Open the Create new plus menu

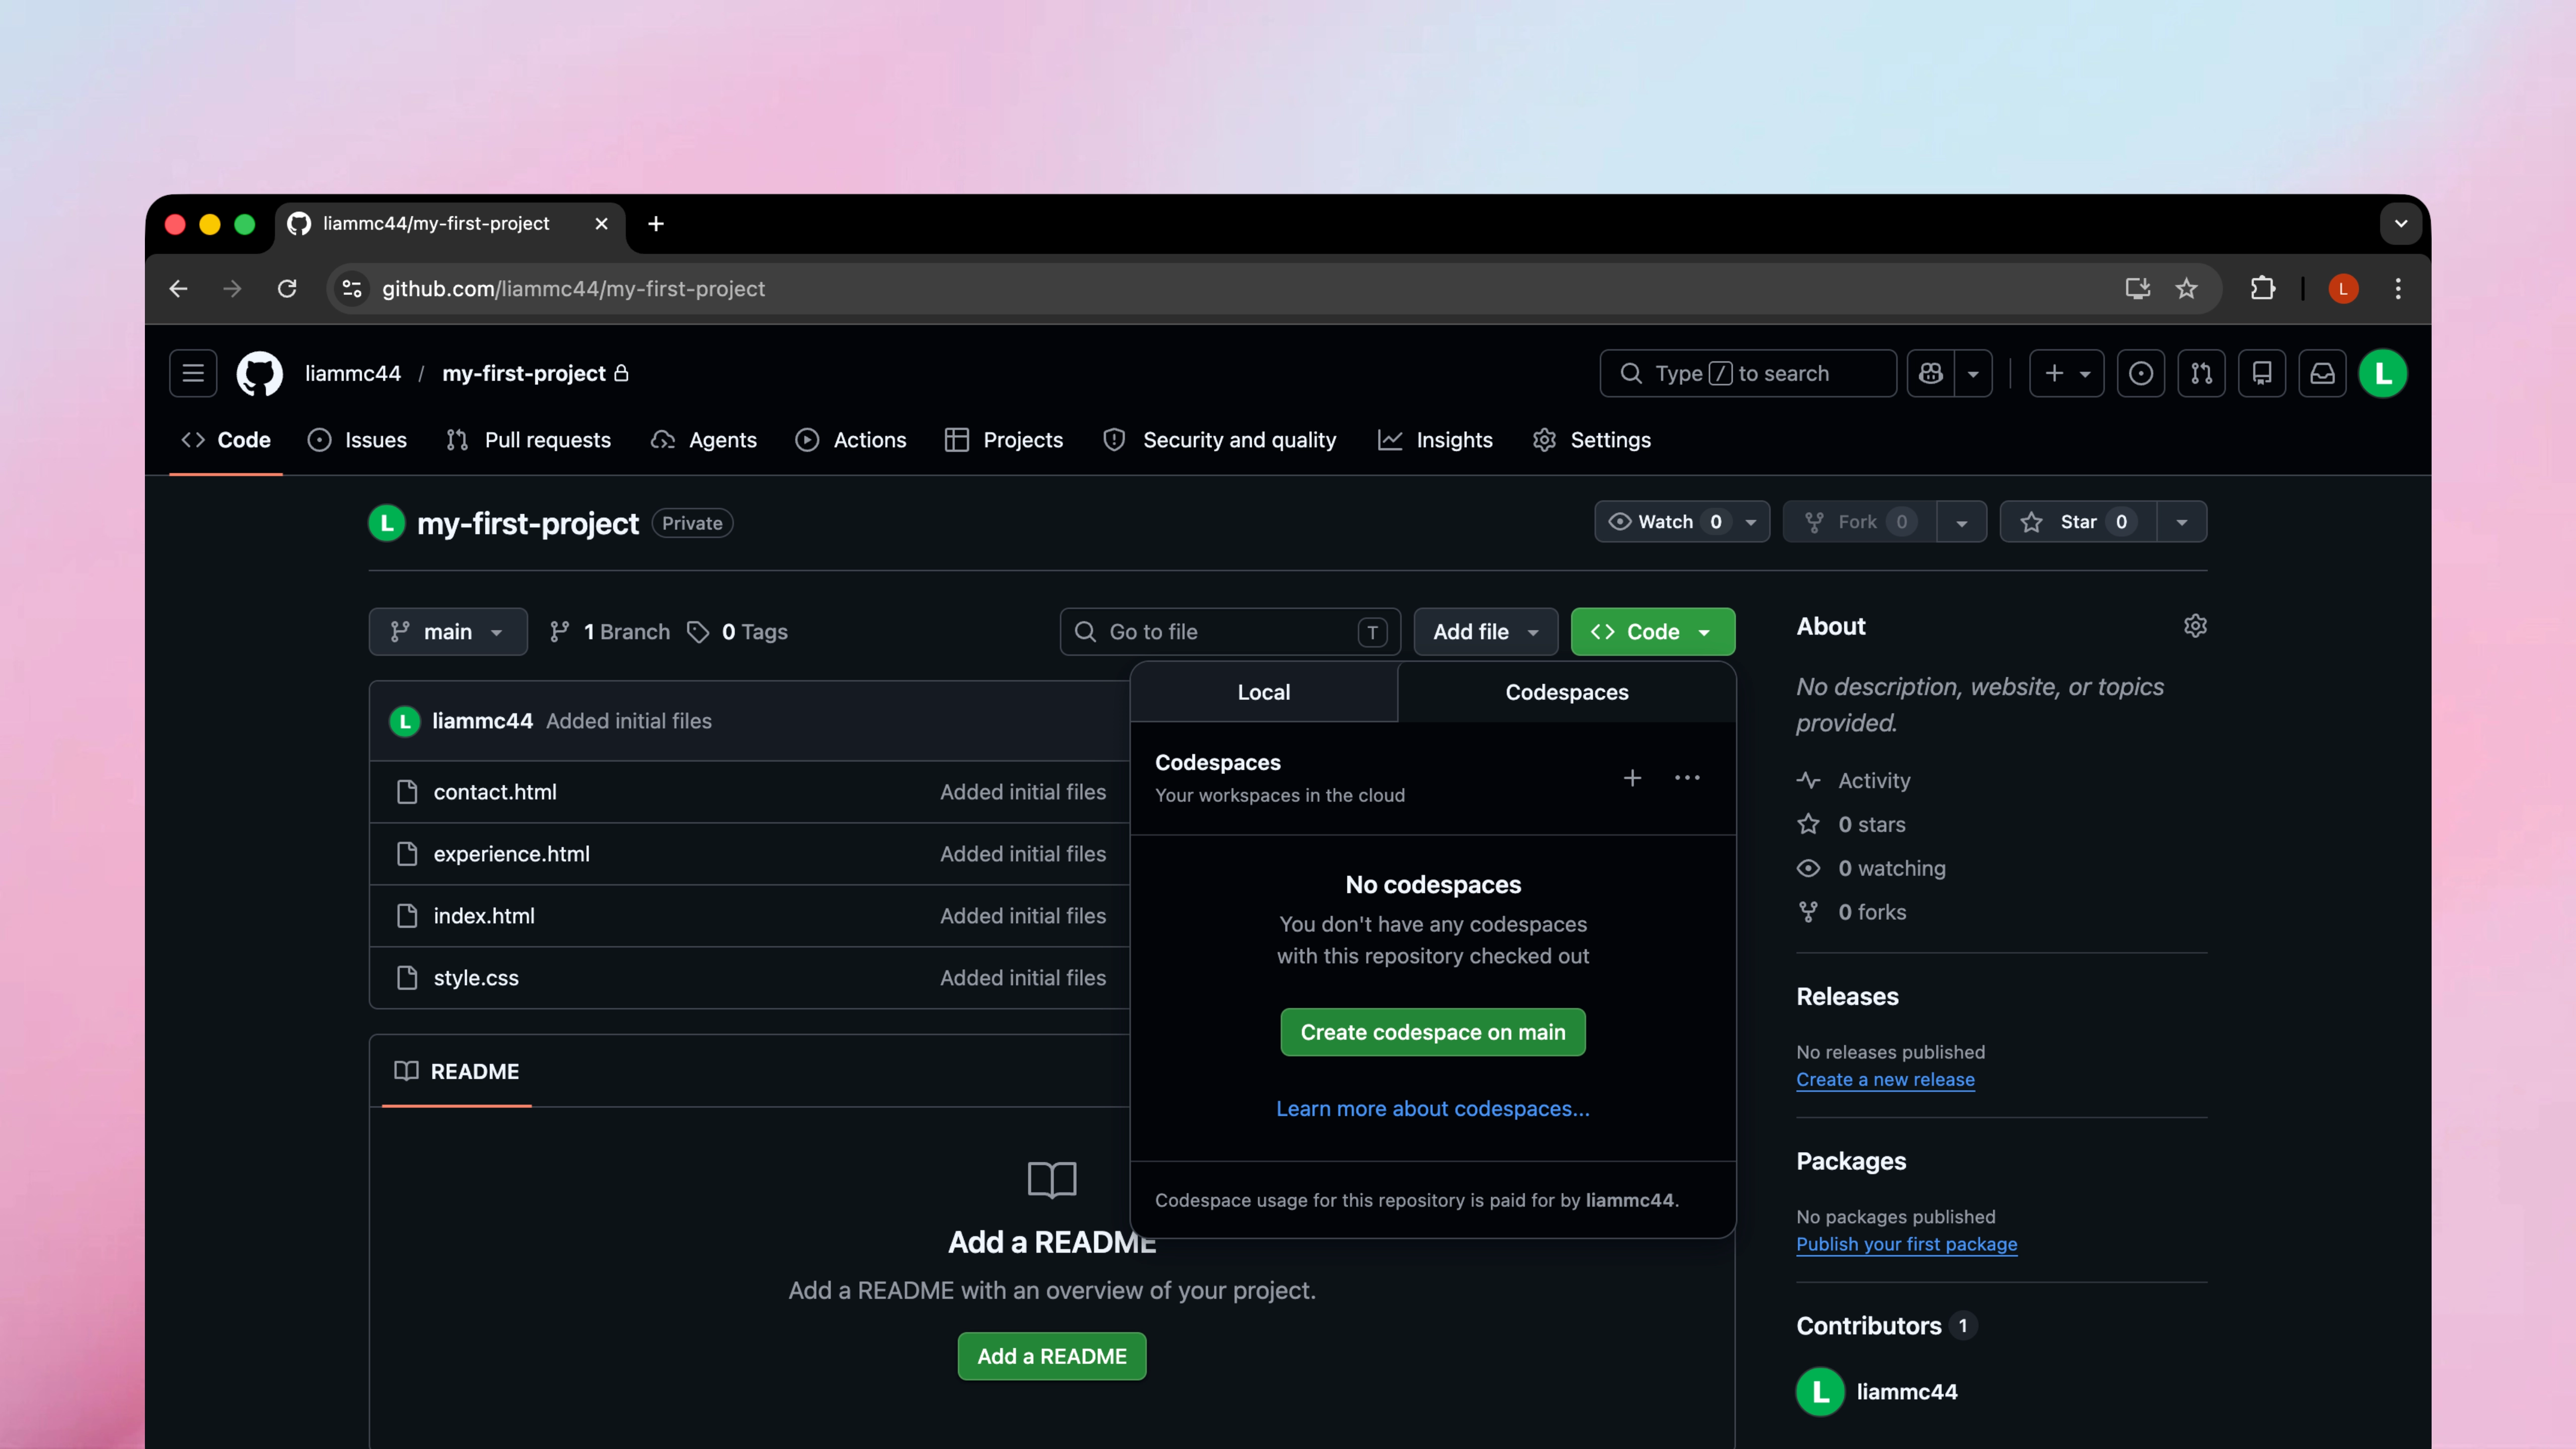point(2066,373)
